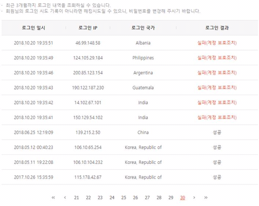Click the 로그인 국가 column header
Image resolution: width=259 pixels, height=206 pixels.
point(143,28)
